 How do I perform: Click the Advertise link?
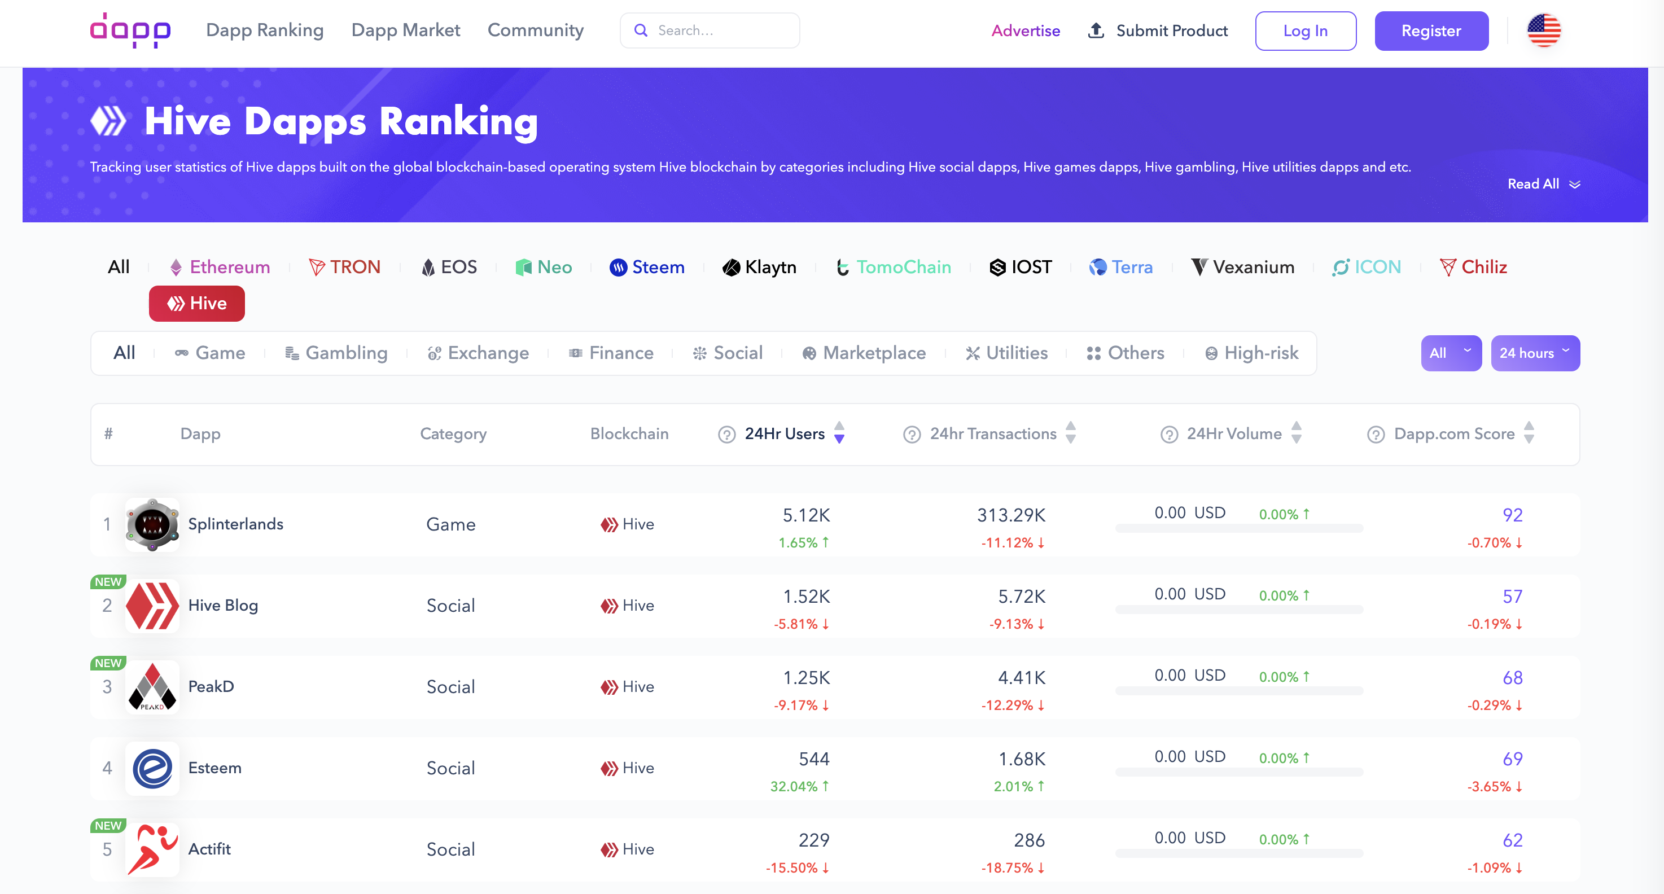pyautogui.click(x=1026, y=31)
